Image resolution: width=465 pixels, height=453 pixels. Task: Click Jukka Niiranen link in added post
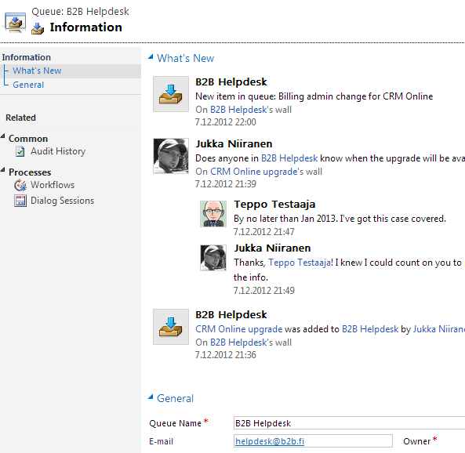439,329
